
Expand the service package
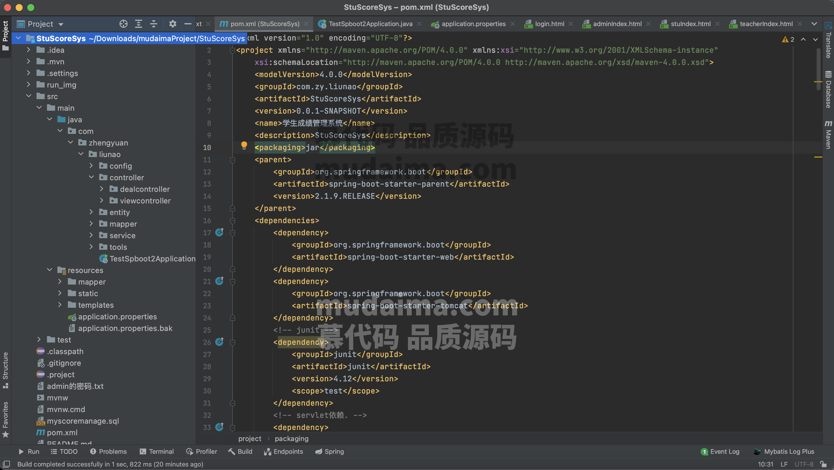click(91, 235)
